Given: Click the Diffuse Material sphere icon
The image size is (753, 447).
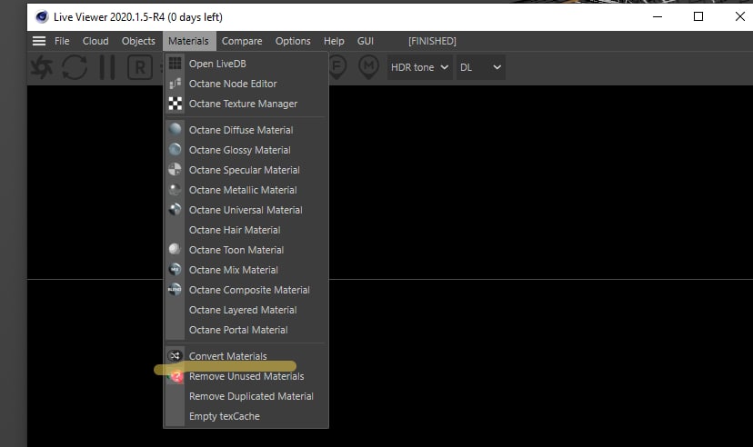Looking at the screenshot, I should click(176, 130).
